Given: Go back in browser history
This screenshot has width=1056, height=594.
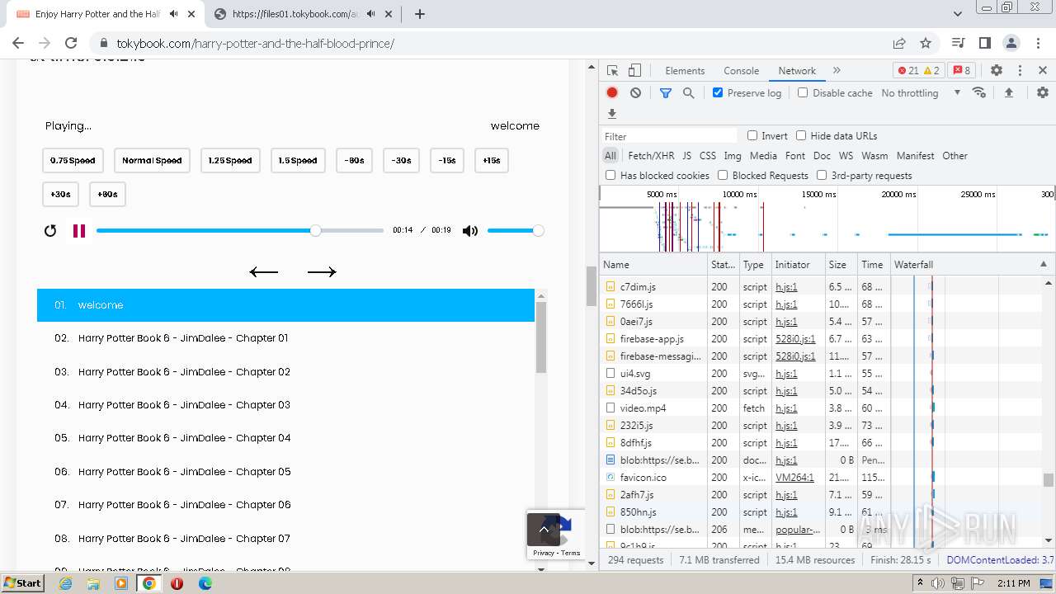Looking at the screenshot, I should [18, 43].
